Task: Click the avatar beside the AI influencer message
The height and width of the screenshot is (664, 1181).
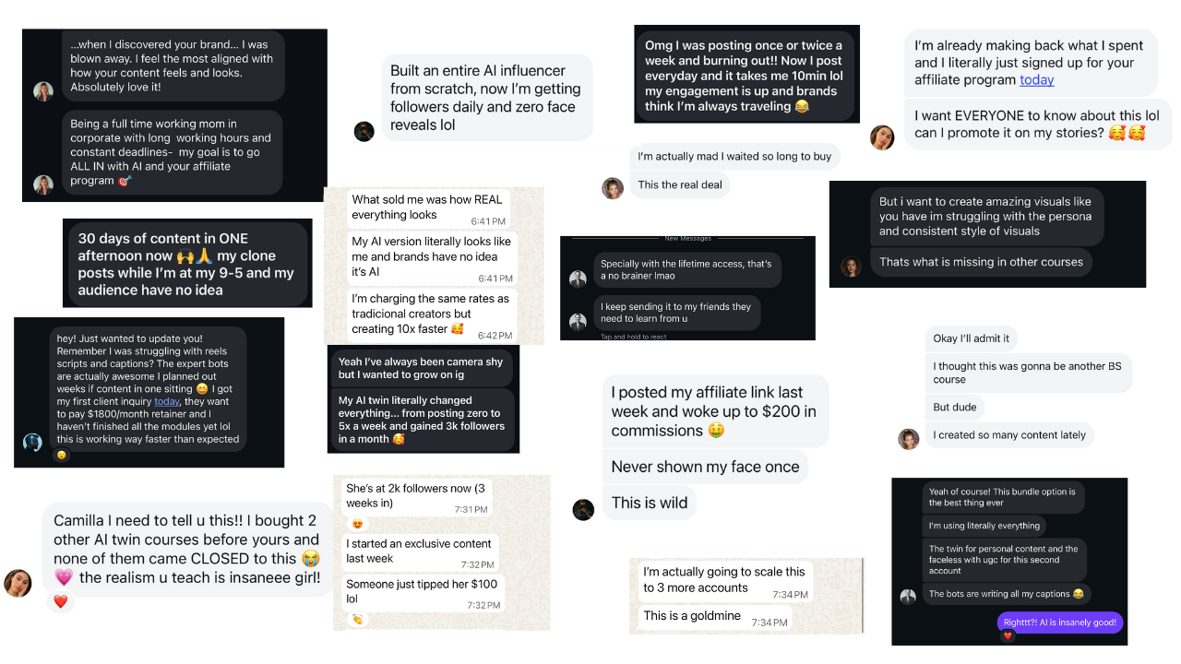Action: (x=364, y=131)
